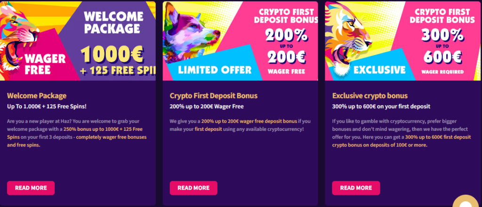Click the Welcome Package card title
Screen dimensions: 482x207
pos(37,96)
